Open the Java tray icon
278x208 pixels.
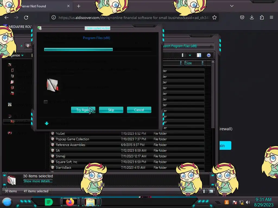pos(227,202)
